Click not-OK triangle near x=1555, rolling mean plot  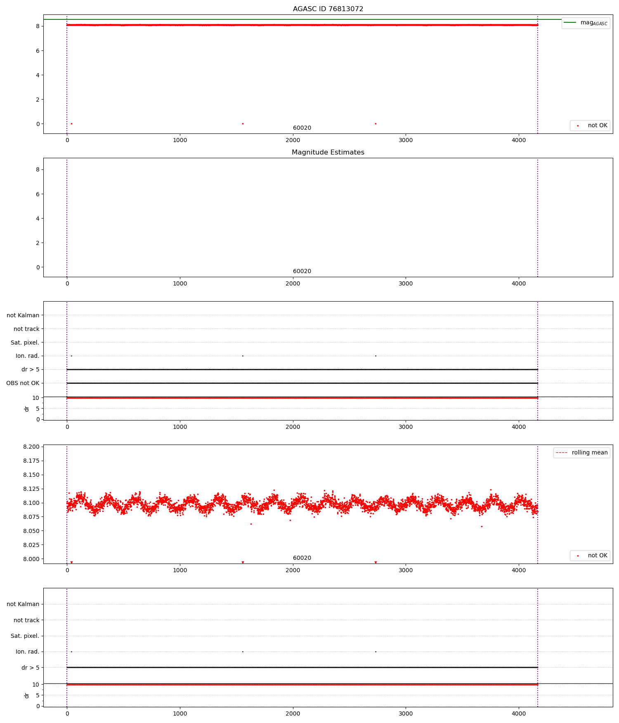pos(243,562)
